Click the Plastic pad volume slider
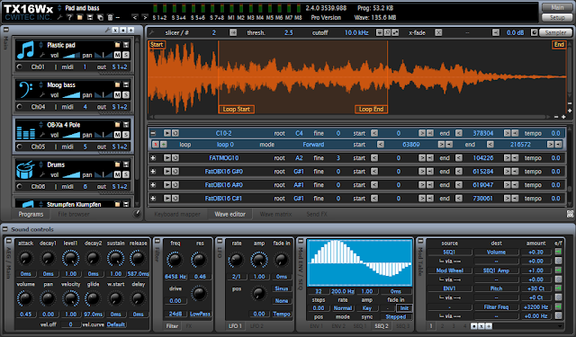576x337 pixels. [x=71, y=56]
